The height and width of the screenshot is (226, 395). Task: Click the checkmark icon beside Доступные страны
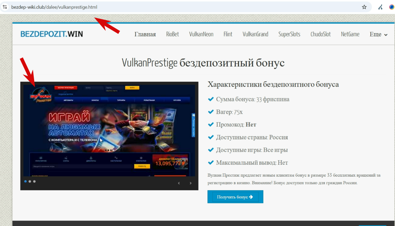pos(211,137)
